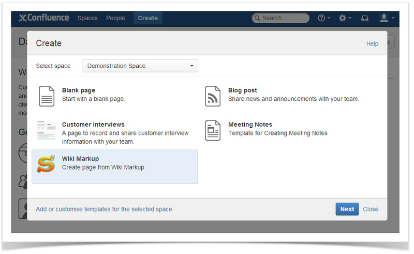Expand the user menu dropdown arrow
This screenshot has width=414, height=254.
393,18
